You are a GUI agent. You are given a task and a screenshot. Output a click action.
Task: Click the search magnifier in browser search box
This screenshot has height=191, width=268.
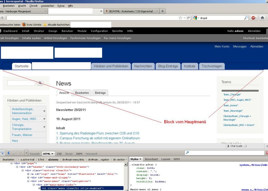point(246,18)
